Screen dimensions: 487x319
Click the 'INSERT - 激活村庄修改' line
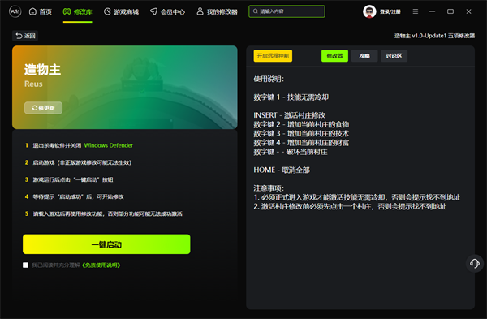(x=290, y=115)
